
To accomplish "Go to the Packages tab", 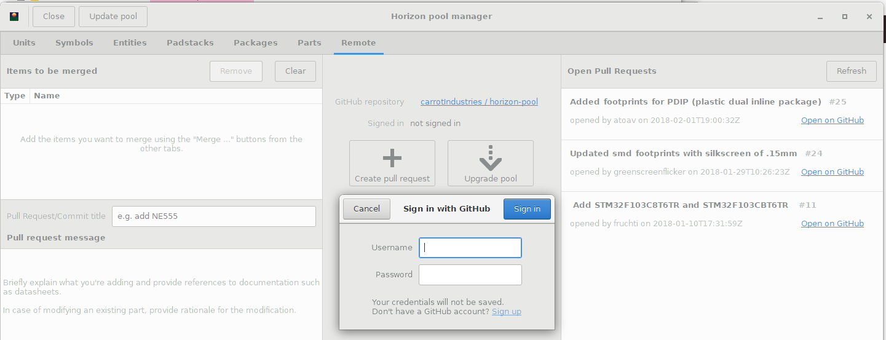I will click(x=256, y=43).
